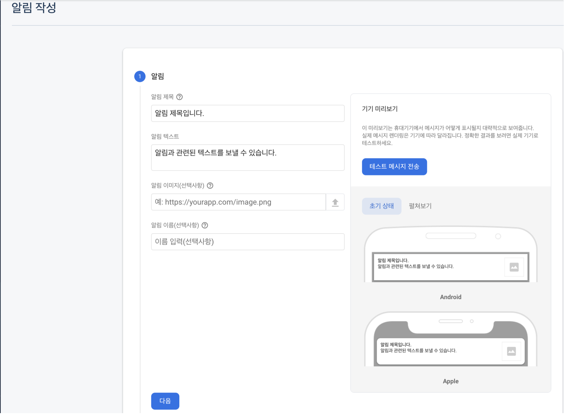Click help icon next to 알림 제목
Image resolution: width=564 pixels, height=417 pixels.
[179, 97]
